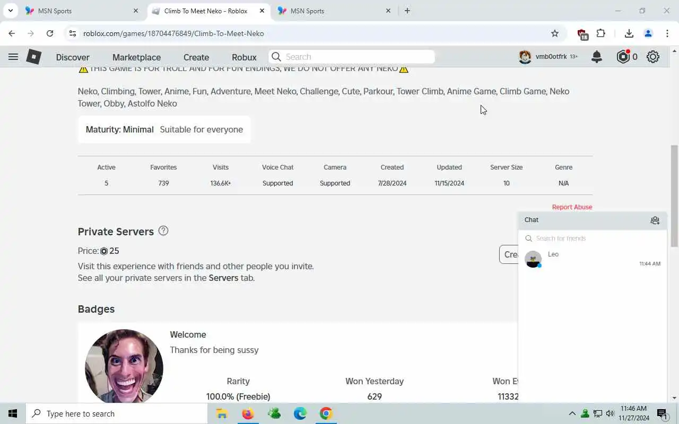Reload the page
679x424 pixels.
(x=50, y=33)
